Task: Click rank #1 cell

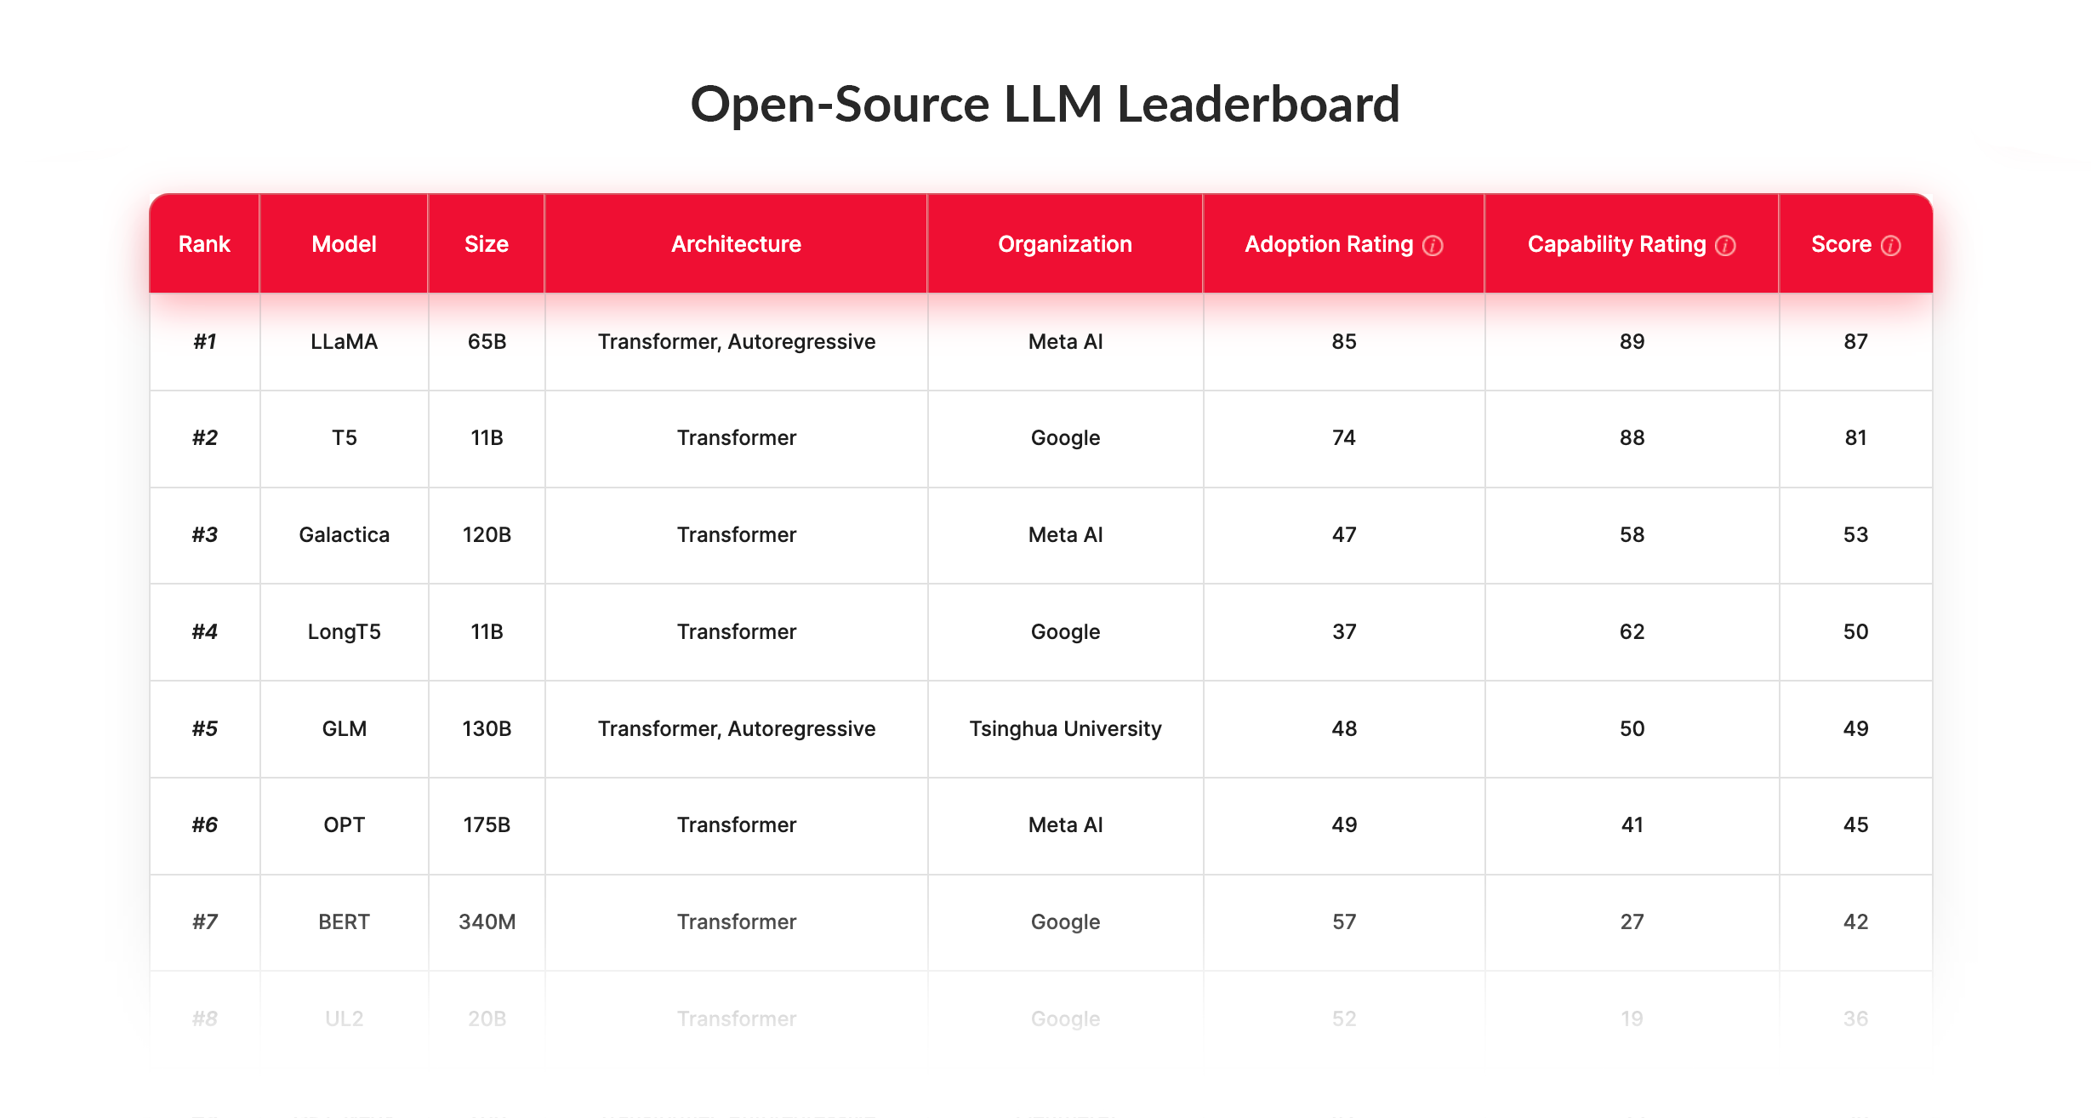Action: (x=204, y=341)
